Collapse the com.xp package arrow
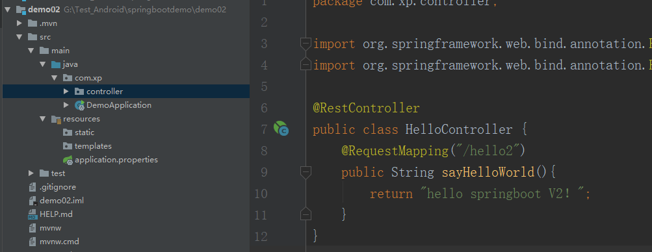This screenshot has width=652, height=252. pyautogui.click(x=54, y=78)
